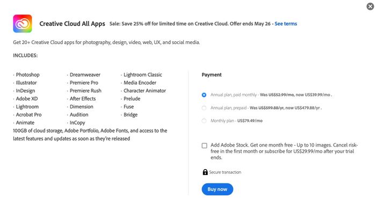Image resolution: width=376 pixels, height=211 pixels.
Task: Click Premiere Pro in the apps list
Action: tap(84, 83)
